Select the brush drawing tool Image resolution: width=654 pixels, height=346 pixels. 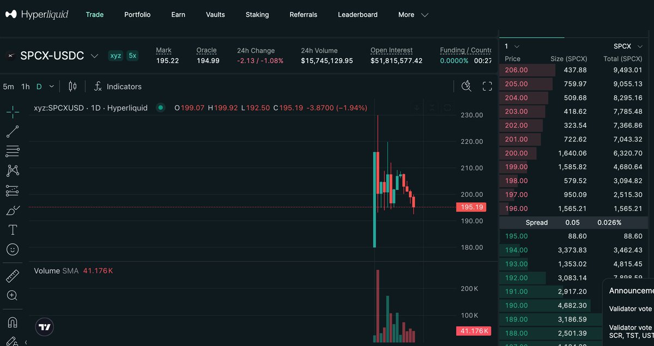(x=13, y=210)
